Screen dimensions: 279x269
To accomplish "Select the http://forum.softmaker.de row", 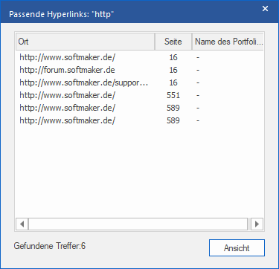I will point(139,70).
